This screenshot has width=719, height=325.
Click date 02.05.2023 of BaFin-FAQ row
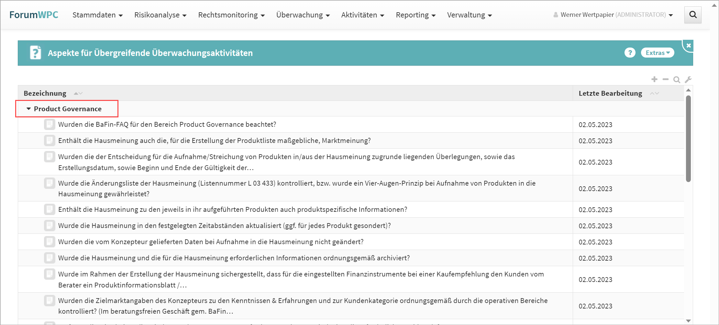click(x=595, y=125)
